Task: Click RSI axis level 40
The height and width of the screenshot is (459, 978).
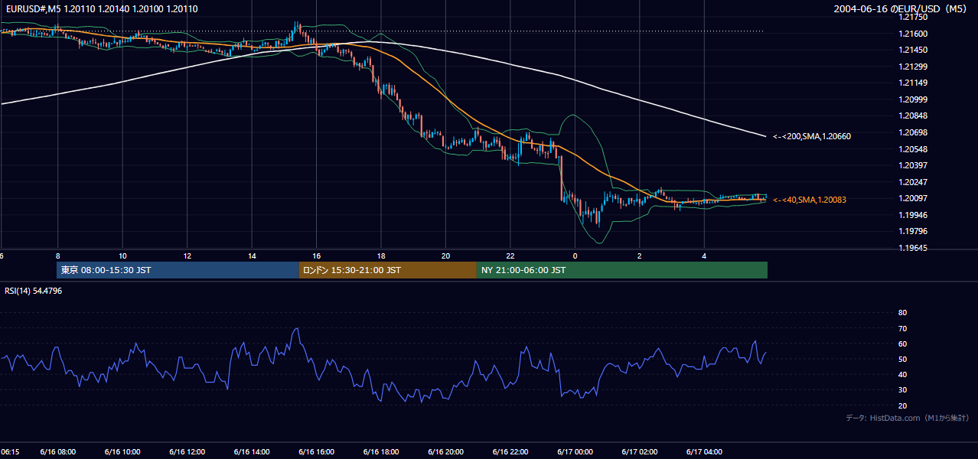Action: [x=902, y=374]
